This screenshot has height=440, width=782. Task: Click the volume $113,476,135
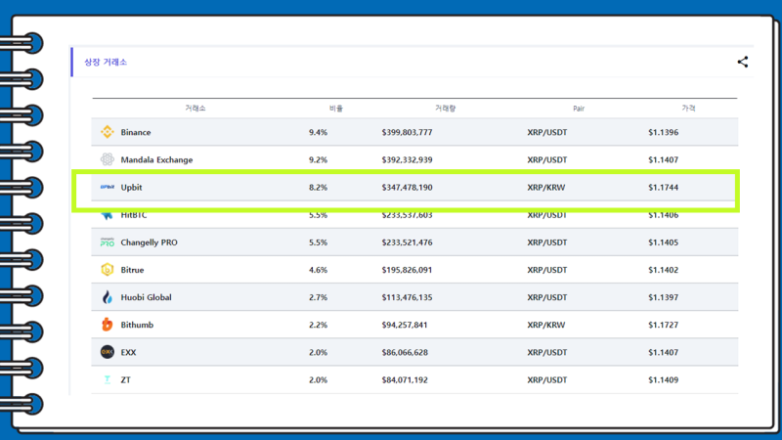point(407,297)
